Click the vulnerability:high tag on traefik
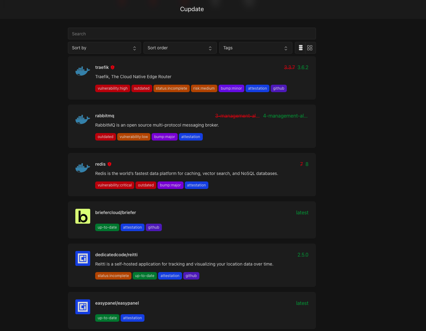The width and height of the screenshot is (426, 331). [113, 88]
